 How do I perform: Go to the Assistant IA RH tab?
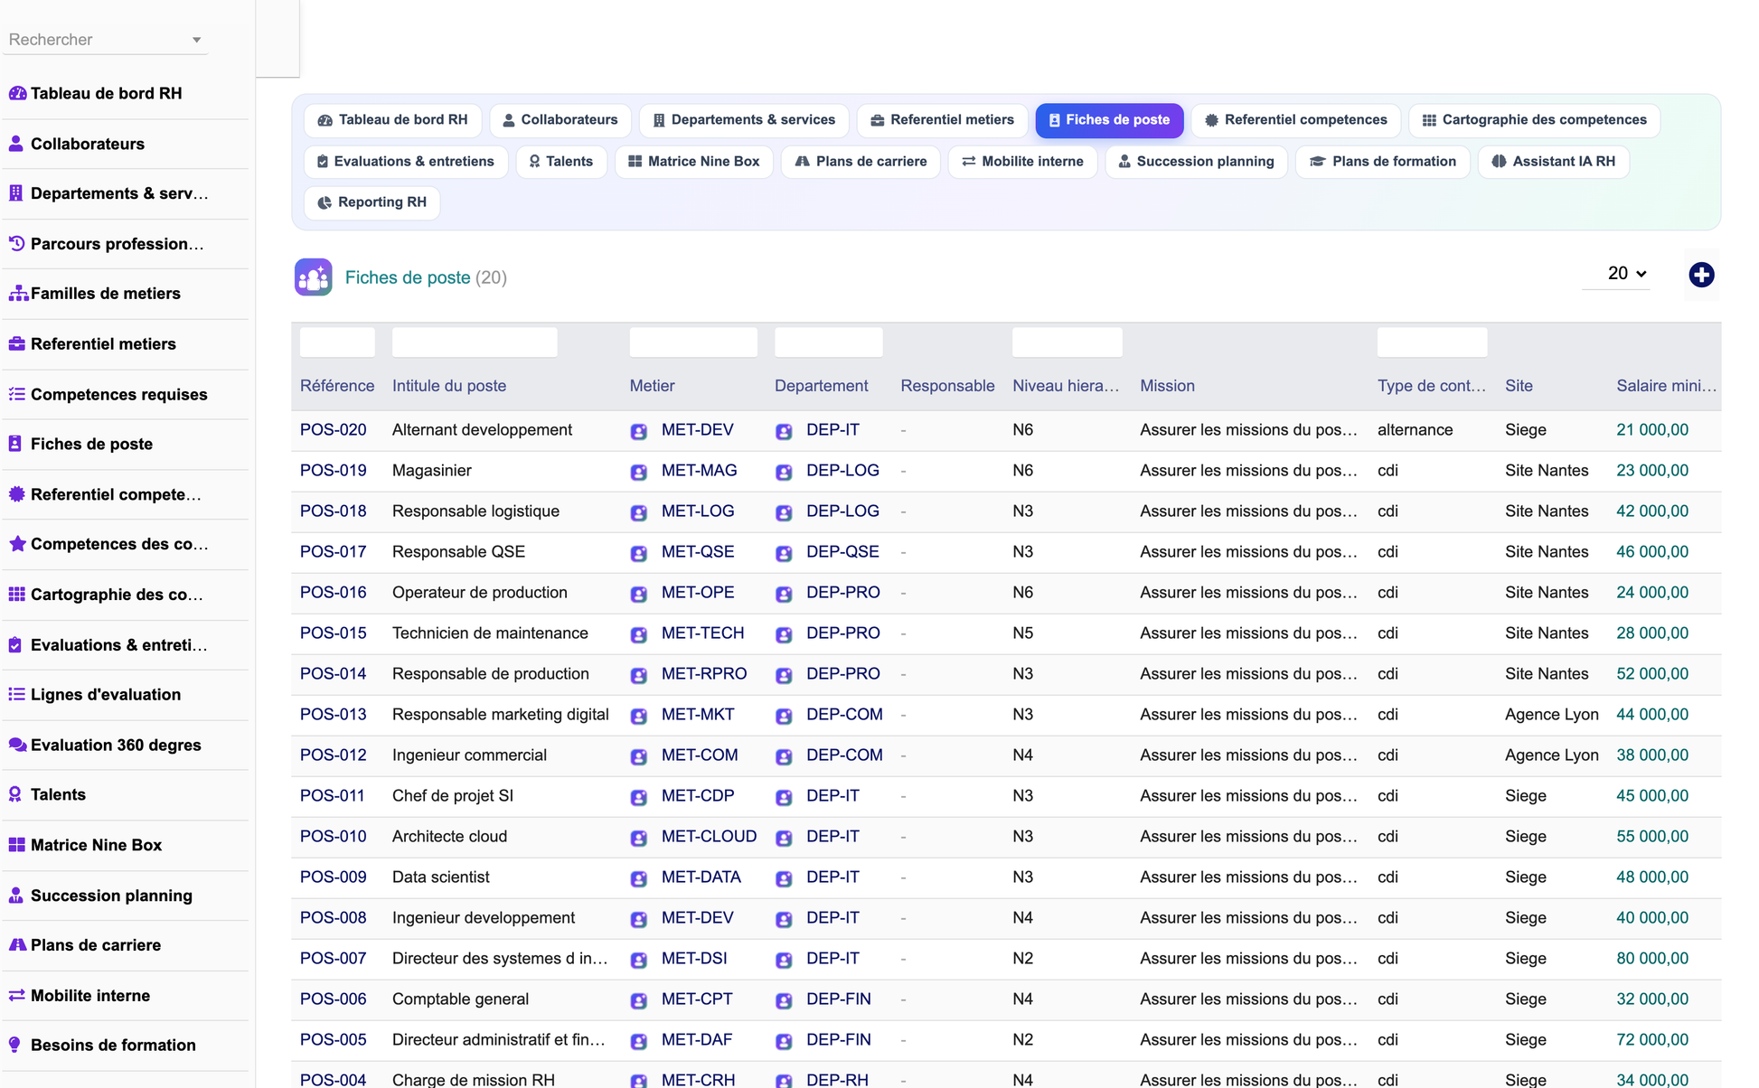1554,162
